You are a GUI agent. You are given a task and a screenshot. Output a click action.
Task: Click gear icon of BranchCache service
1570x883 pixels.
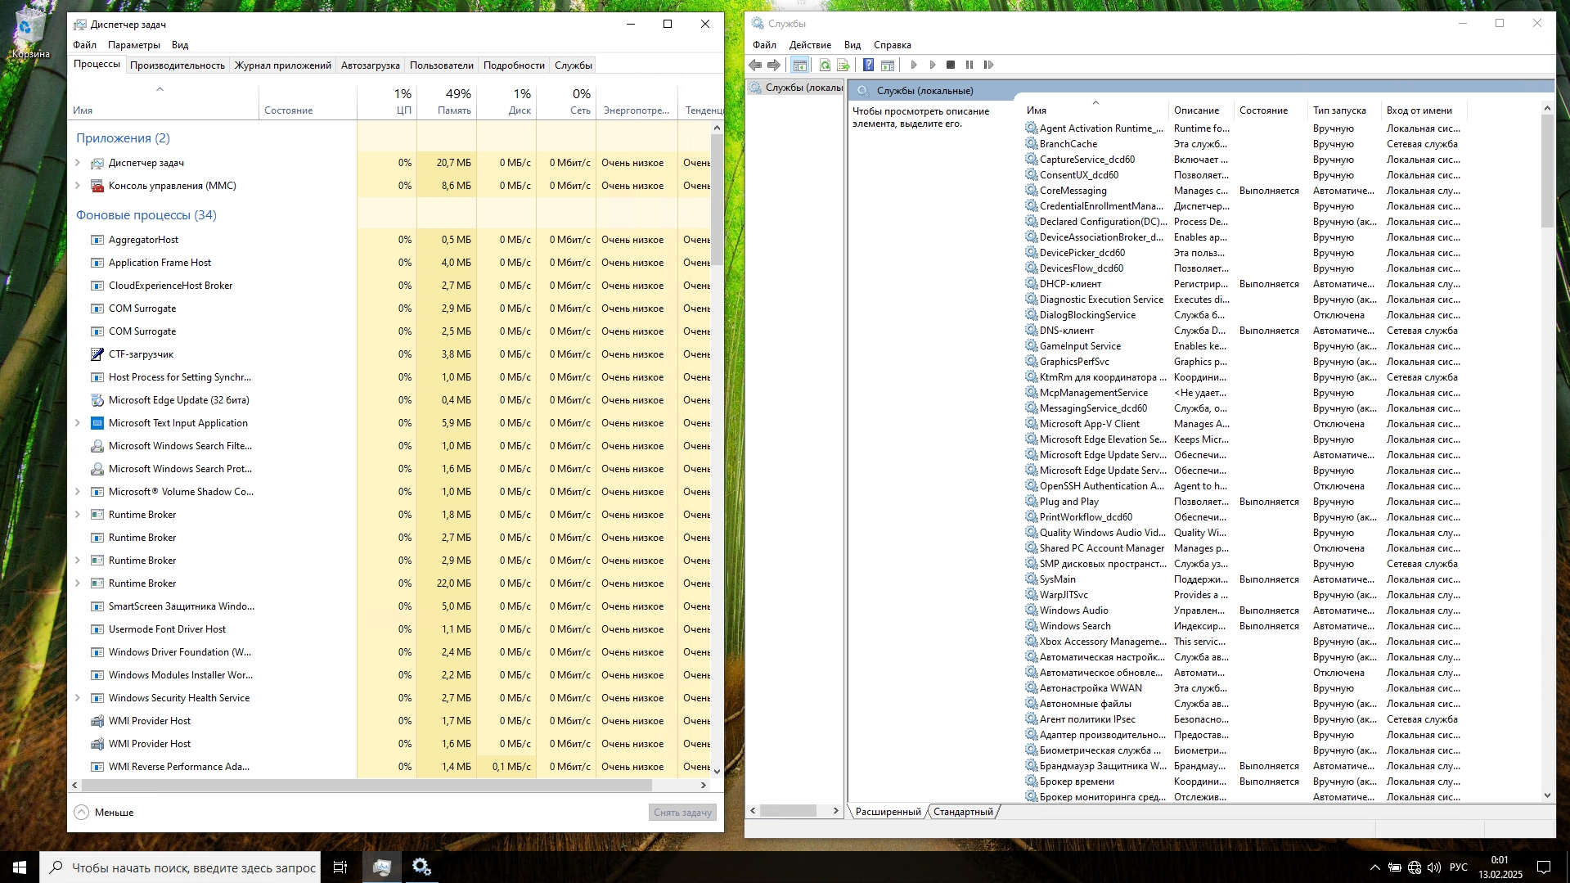coord(1031,143)
